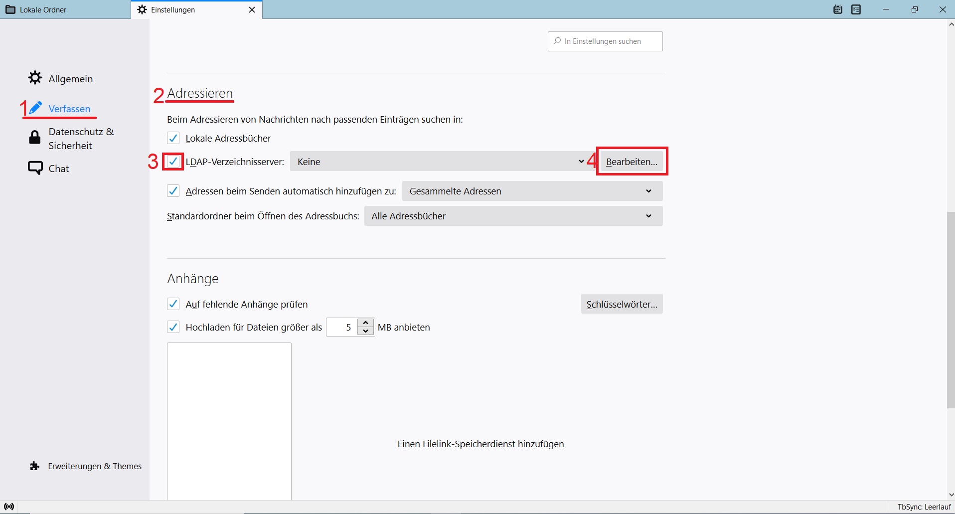
Task: Click TbSync: Leerlauf status text
Action: [x=924, y=507]
